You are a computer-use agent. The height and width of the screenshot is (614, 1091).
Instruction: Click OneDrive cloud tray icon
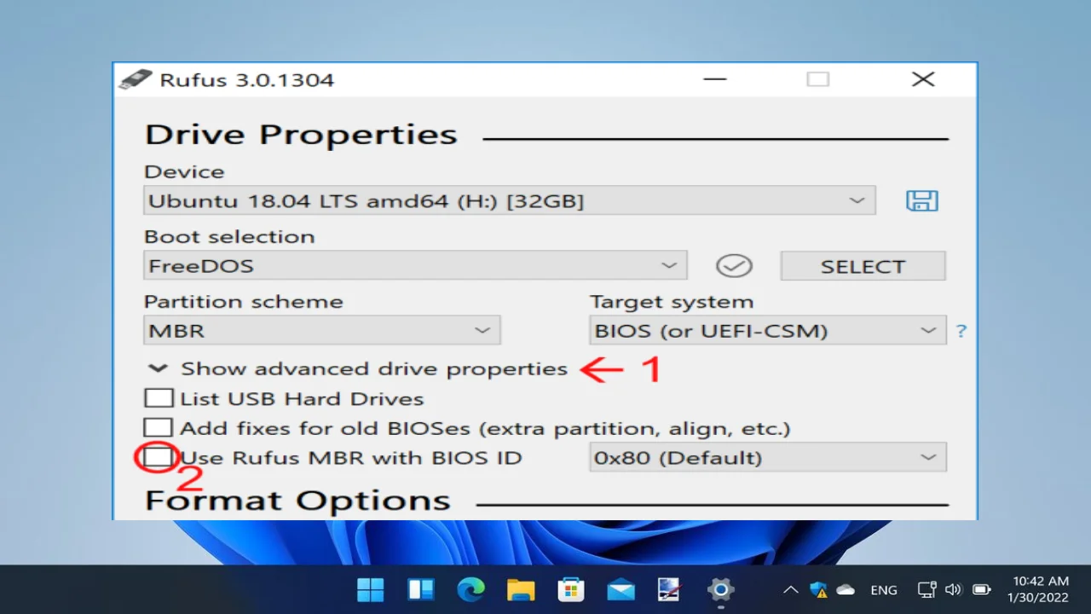[x=846, y=589]
